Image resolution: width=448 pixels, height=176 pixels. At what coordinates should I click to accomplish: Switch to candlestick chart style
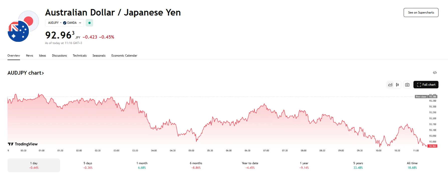pos(397,85)
